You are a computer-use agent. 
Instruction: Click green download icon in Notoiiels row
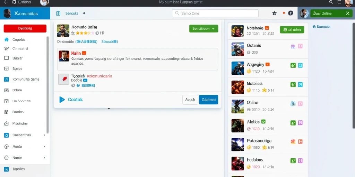293,85
